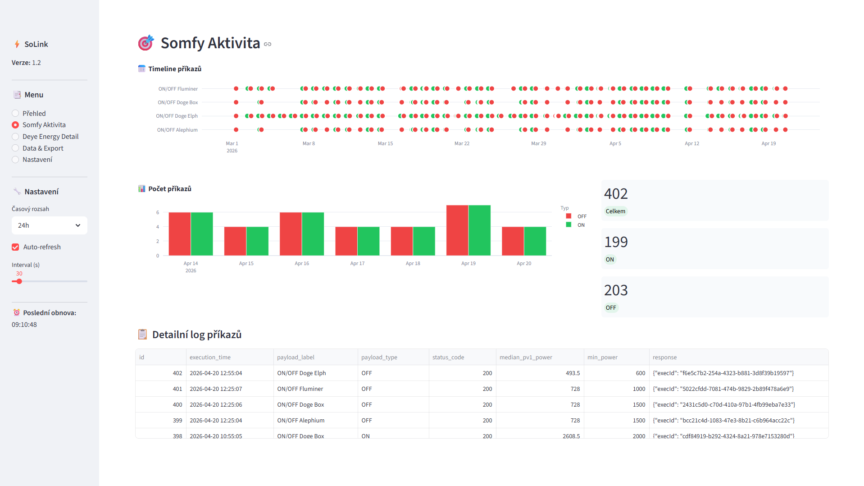This screenshot has height=486, width=864.
Task: Click the anchor link icon beside Somfy Aktivita
Action: [x=268, y=44]
